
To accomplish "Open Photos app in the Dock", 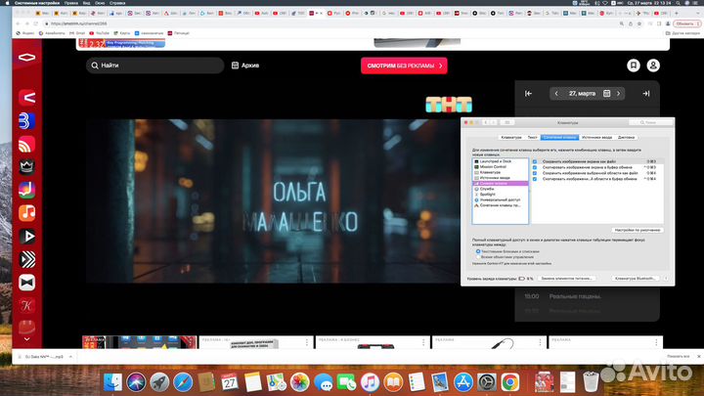I will 299,382.
